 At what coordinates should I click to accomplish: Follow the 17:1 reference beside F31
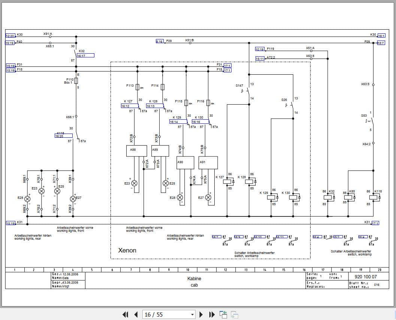pyautogui.click(x=227, y=66)
